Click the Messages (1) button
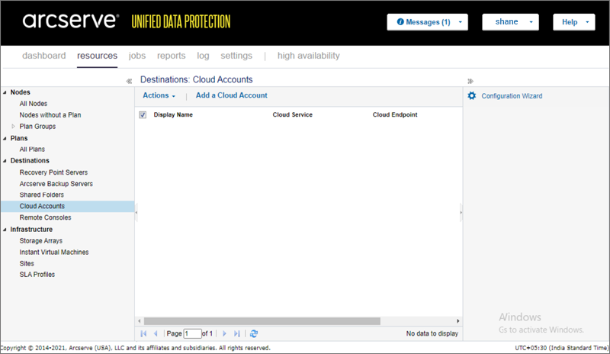Viewport: 610px width, 354px height. [x=427, y=22]
